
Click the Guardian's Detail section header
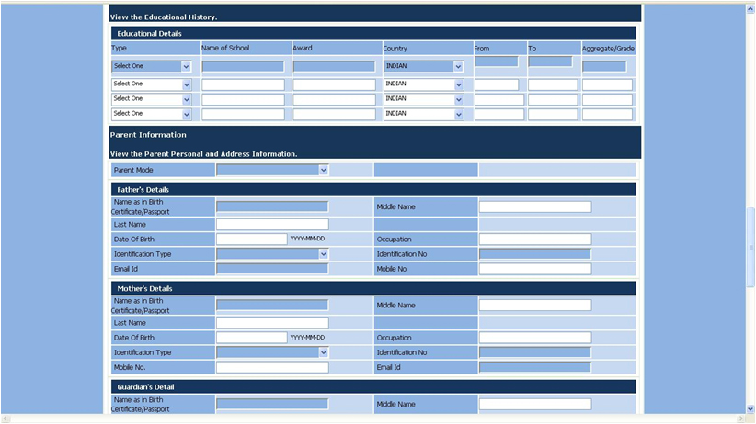[x=373, y=387]
